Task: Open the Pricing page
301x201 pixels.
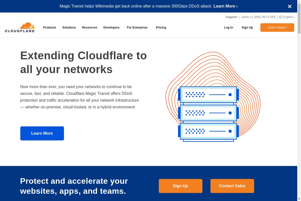Action: coord(161,28)
